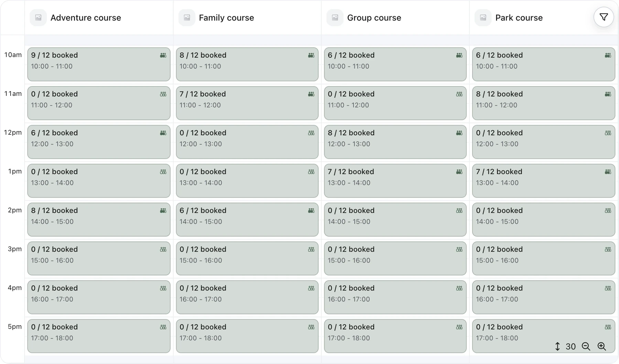The height and width of the screenshot is (364, 619).
Task: Open Adventure course 13:00 - 14:00 slot
Action: 99,181
